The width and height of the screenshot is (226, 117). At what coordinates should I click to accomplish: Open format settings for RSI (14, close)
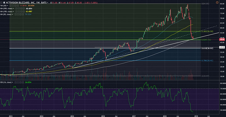pos(18,82)
